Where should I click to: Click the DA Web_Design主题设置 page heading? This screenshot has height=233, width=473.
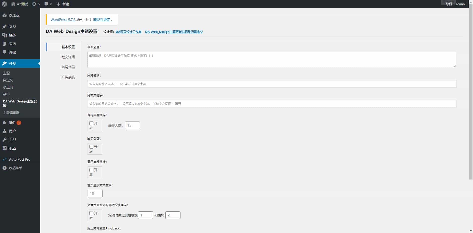click(x=71, y=31)
